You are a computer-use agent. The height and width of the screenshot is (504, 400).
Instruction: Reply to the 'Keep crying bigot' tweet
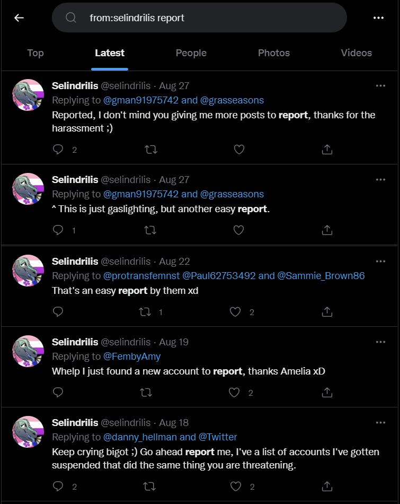click(x=58, y=486)
